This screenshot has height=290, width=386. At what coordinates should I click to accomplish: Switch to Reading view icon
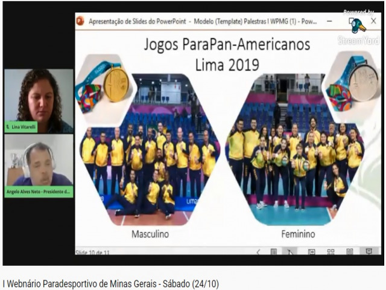[349, 252]
